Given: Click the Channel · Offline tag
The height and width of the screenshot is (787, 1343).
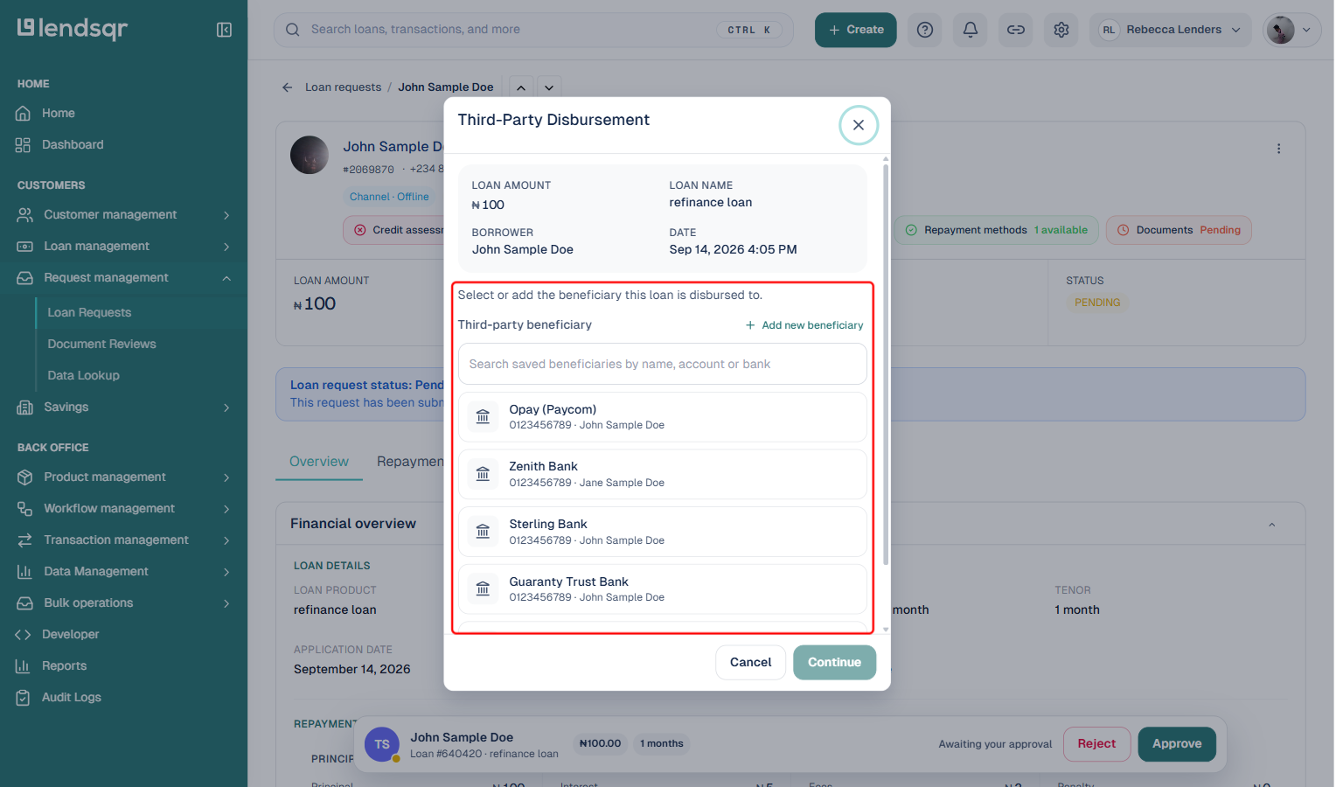Looking at the screenshot, I should 389,197.
